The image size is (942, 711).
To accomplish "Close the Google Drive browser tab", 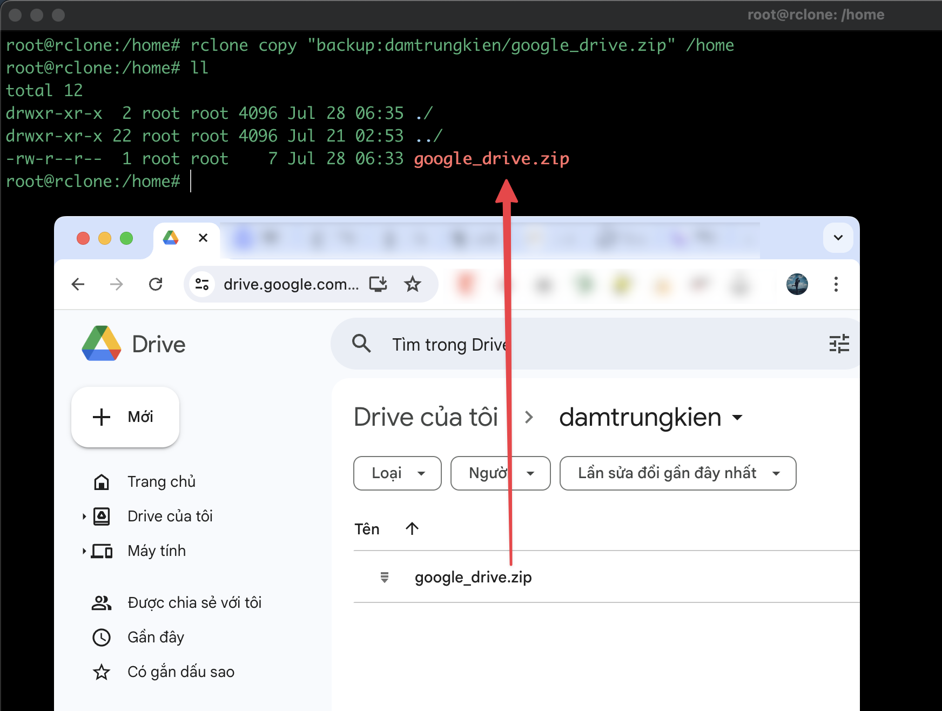I will [203, 238].
